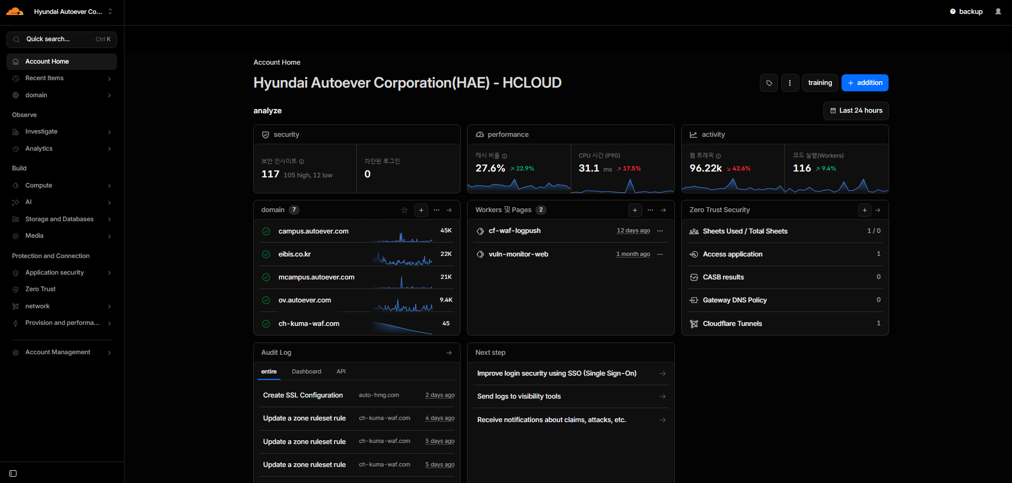1012x483 pixels.
Task: Click the Quick search field
Action: 61,40
